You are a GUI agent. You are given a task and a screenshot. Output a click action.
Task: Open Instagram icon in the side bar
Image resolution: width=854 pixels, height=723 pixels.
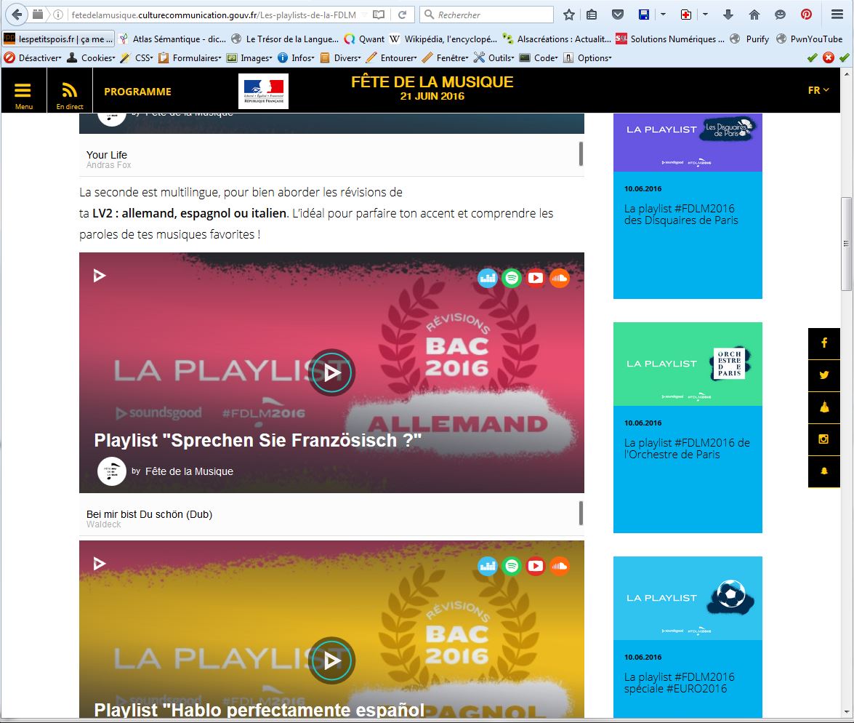(x=824, y=439)
